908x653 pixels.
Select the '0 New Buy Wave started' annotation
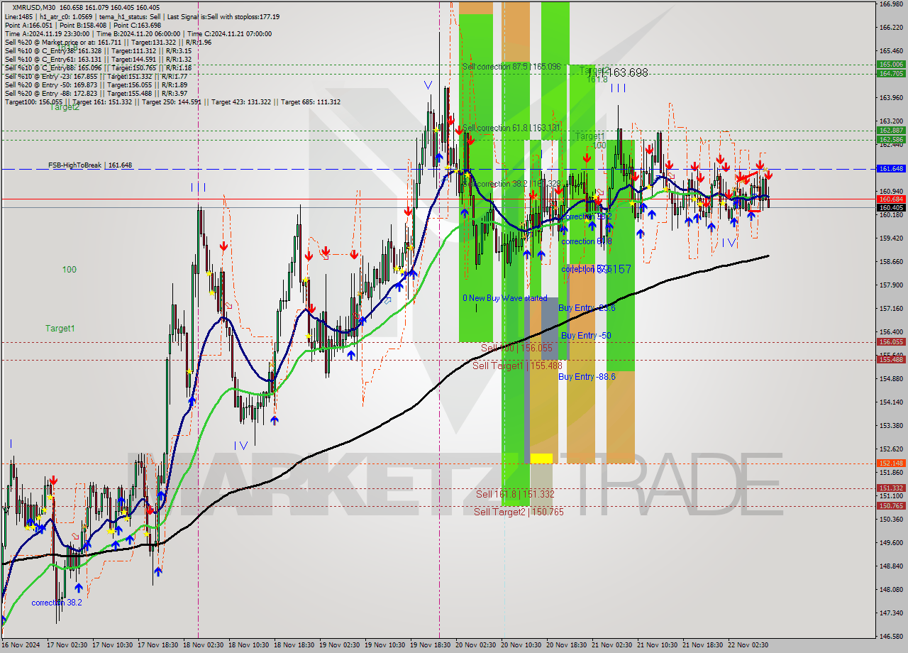pyautogui.click(x=505, y=298)
